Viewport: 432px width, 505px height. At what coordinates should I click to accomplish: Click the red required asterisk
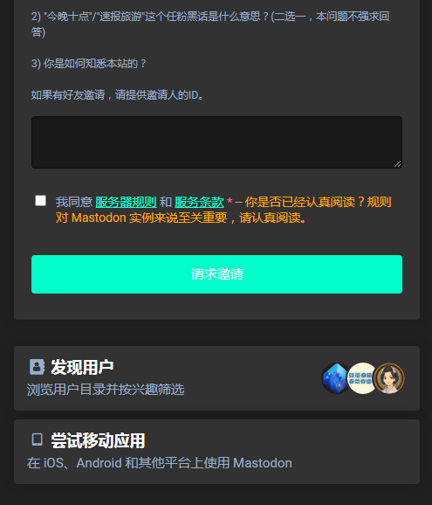230,201
